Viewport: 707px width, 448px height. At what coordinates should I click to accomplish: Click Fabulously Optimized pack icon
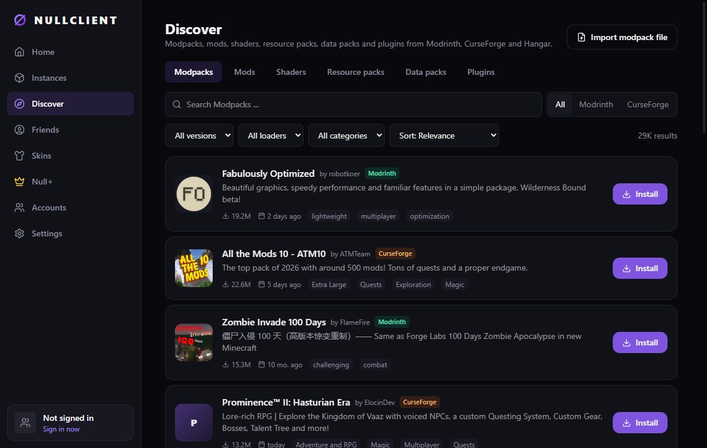pyautogui.click(x=194, y=194)
